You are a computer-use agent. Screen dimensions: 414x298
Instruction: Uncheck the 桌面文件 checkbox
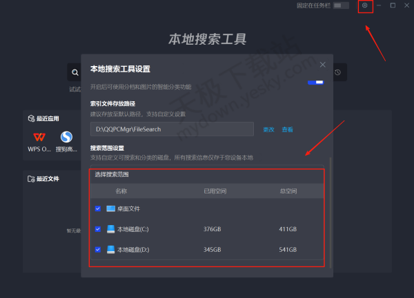click(97, 209)
